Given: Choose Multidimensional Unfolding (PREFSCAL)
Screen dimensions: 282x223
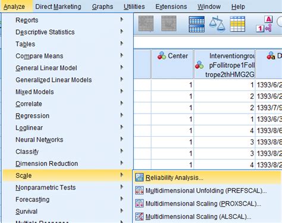Looking at the screenshot, I should [x=208, y=190].
